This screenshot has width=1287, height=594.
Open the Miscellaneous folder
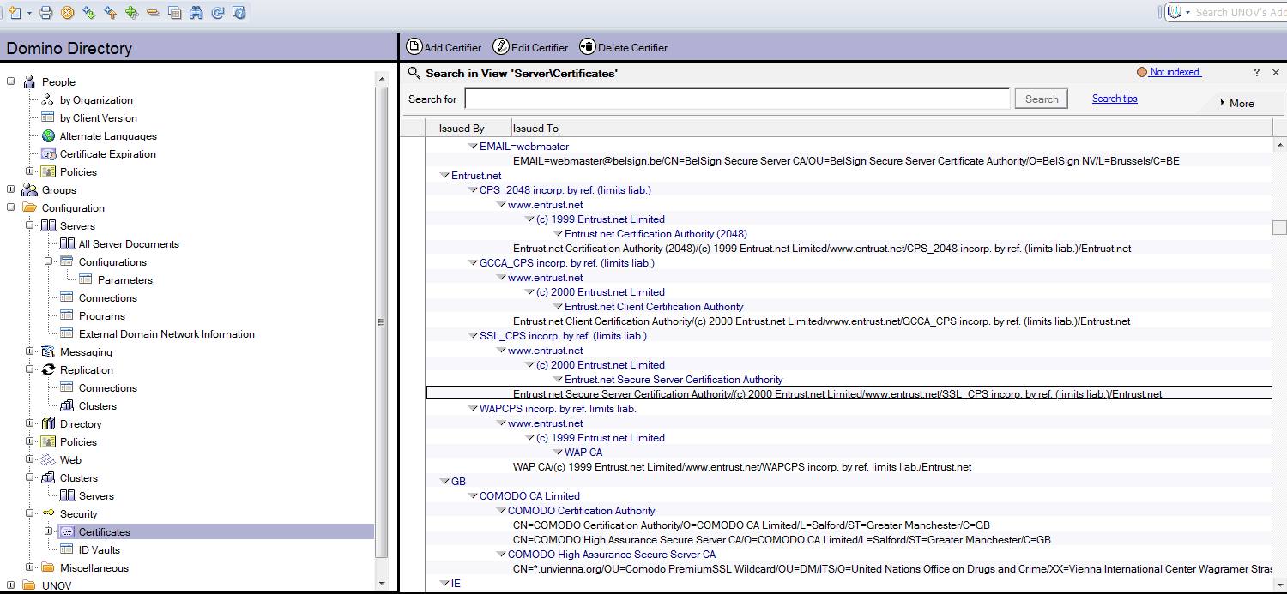[94, 567]
